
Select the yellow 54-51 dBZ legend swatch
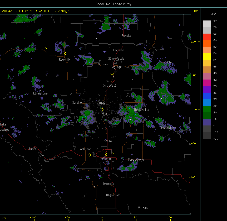[207, 56]
